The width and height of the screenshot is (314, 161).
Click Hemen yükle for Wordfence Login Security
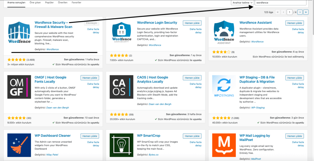pyautogui.click(x=192, y=23)
